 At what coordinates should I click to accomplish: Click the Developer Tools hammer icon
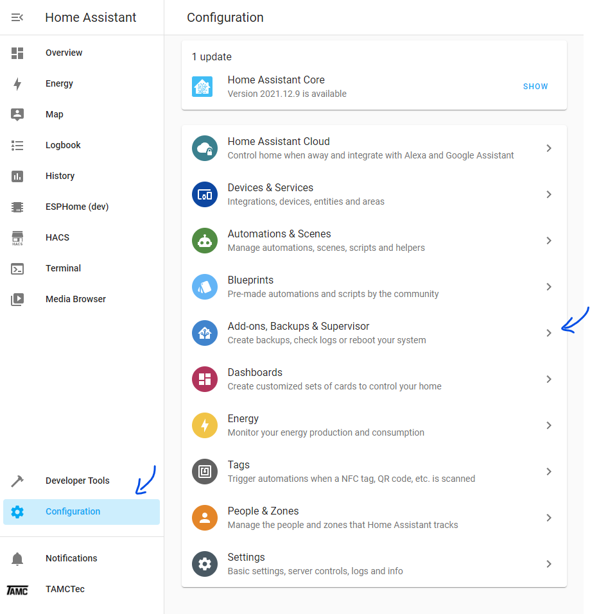point(17,481)
